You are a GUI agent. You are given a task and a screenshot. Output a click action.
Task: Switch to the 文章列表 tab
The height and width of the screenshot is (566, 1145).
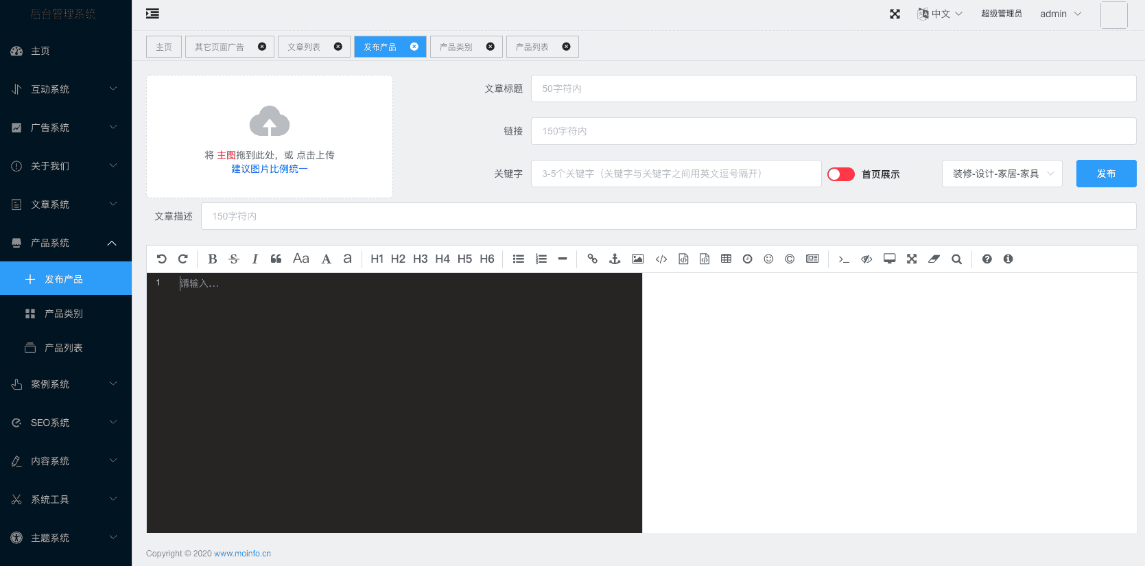304,47
